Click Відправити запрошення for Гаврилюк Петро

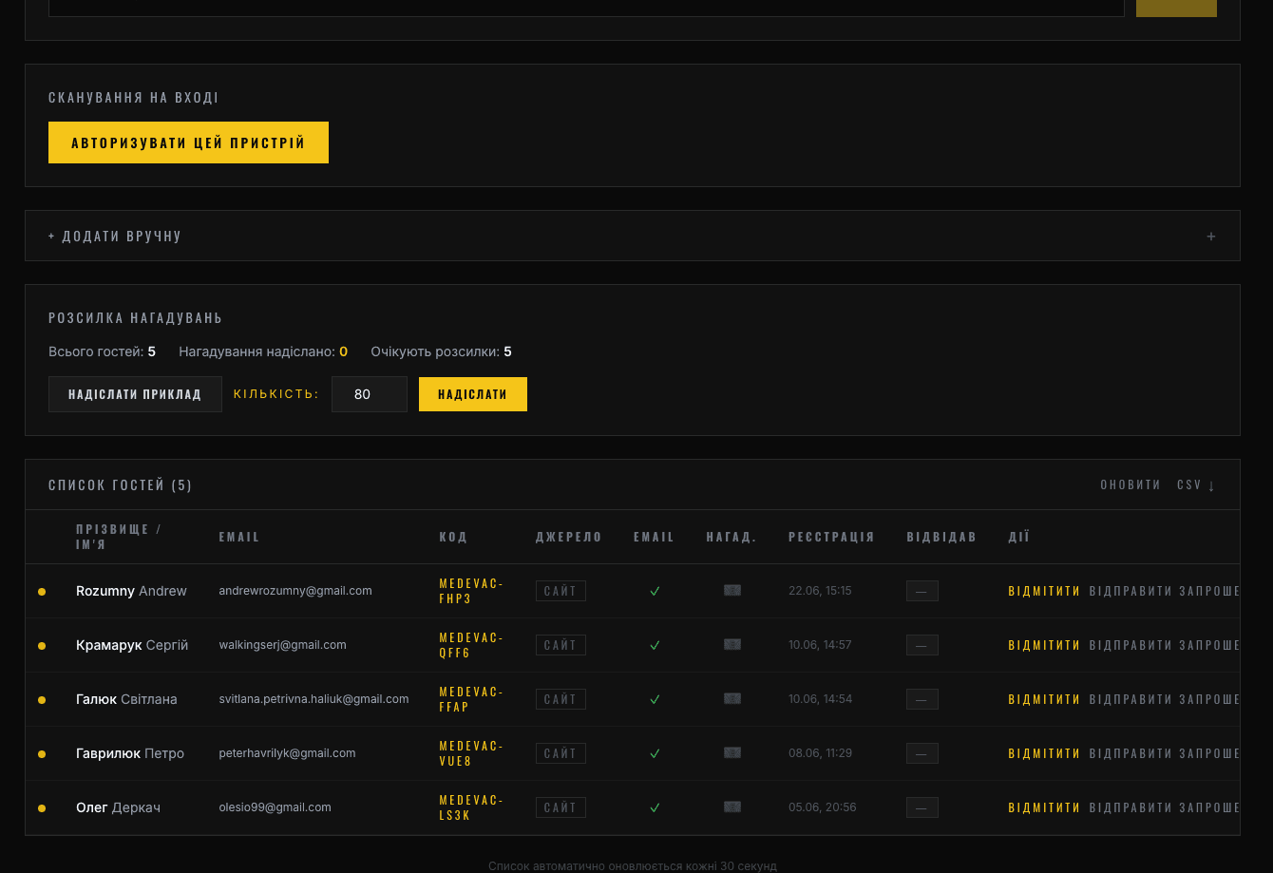click(1165, 753)
